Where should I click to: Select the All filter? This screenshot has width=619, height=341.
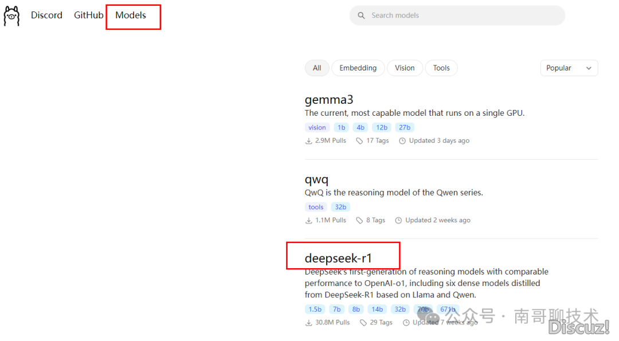pos(317,68)
